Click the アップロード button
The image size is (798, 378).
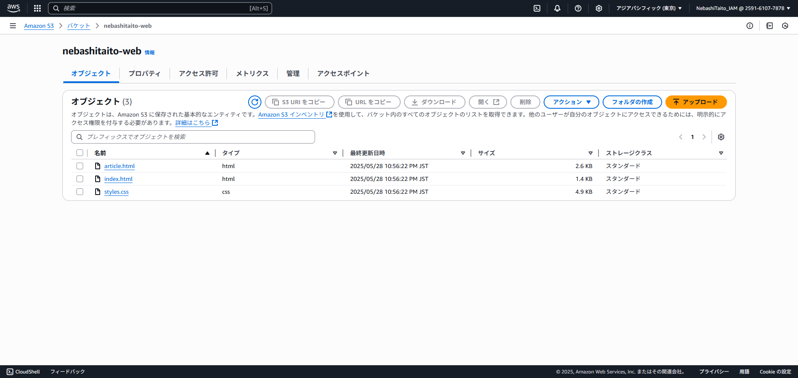(x=696, y=102)
